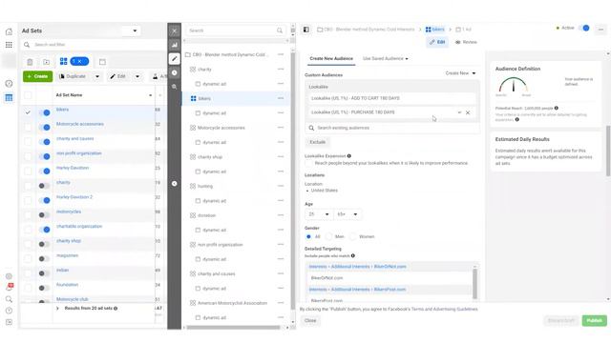
Task: Open the home icon in left sidebar
Action: [9, 31]
